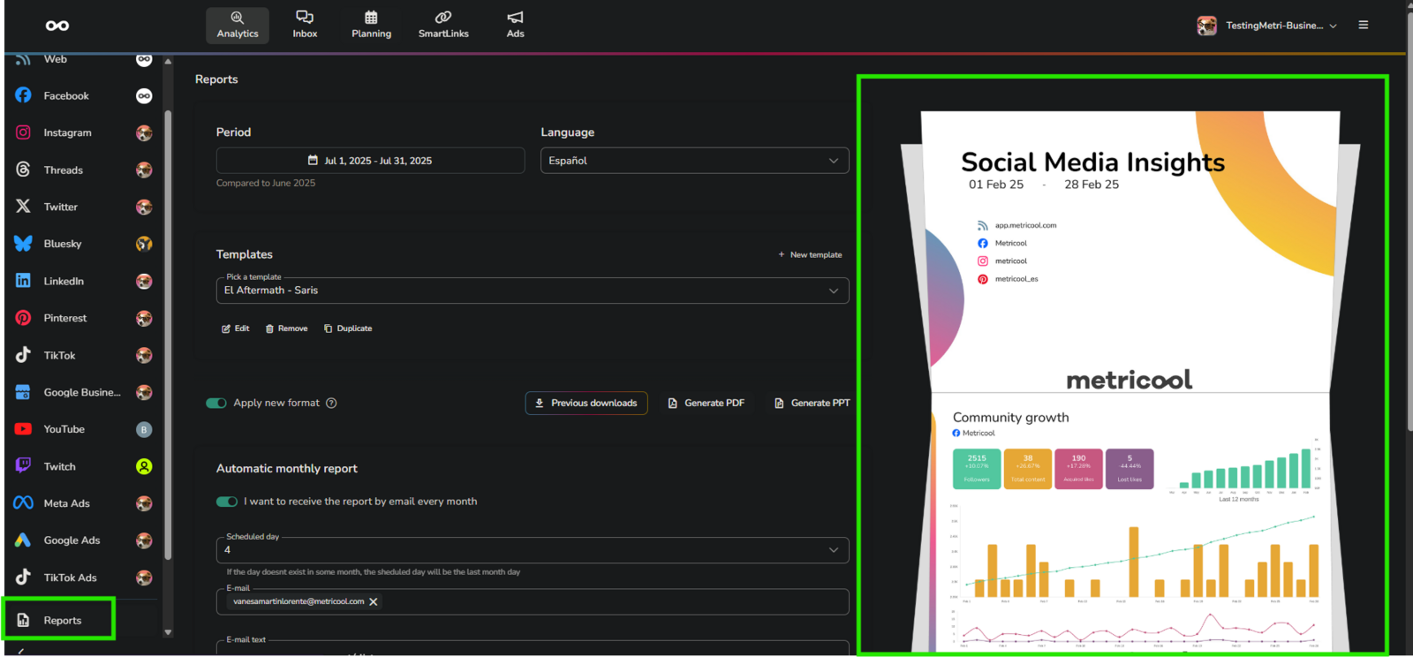Viewport: 1413px width, 657px height.
Task: Select LinkedIn in the sidebar
Action: click(64, 281)
